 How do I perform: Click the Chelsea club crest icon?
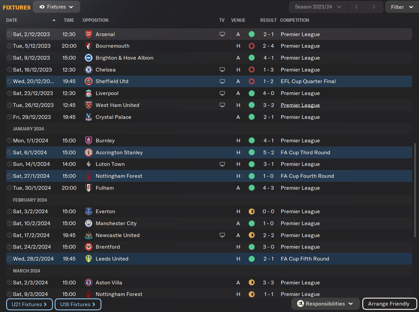88,69
